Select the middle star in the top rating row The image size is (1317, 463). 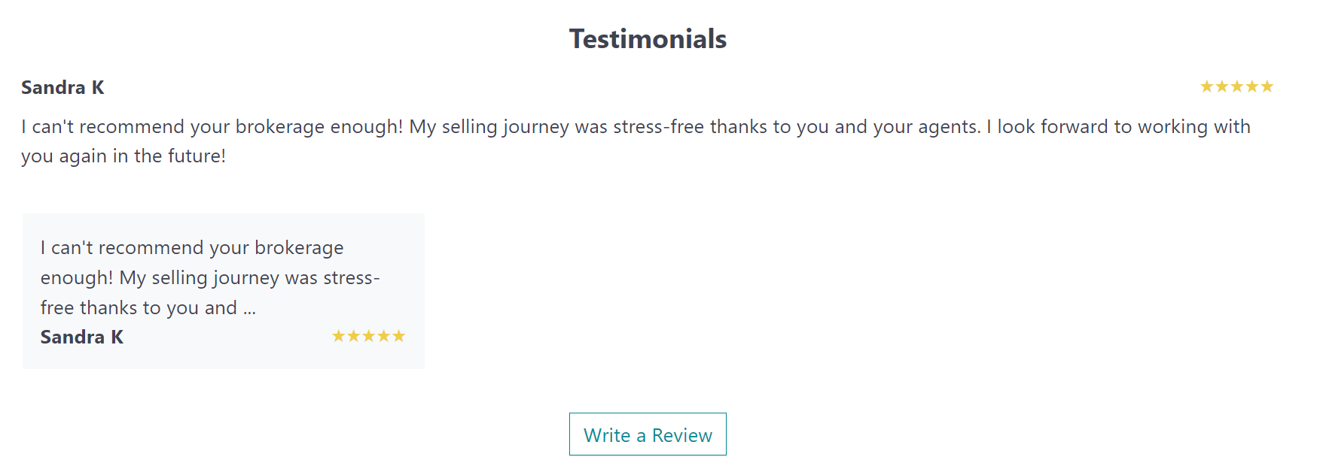tap(1236, 86)
